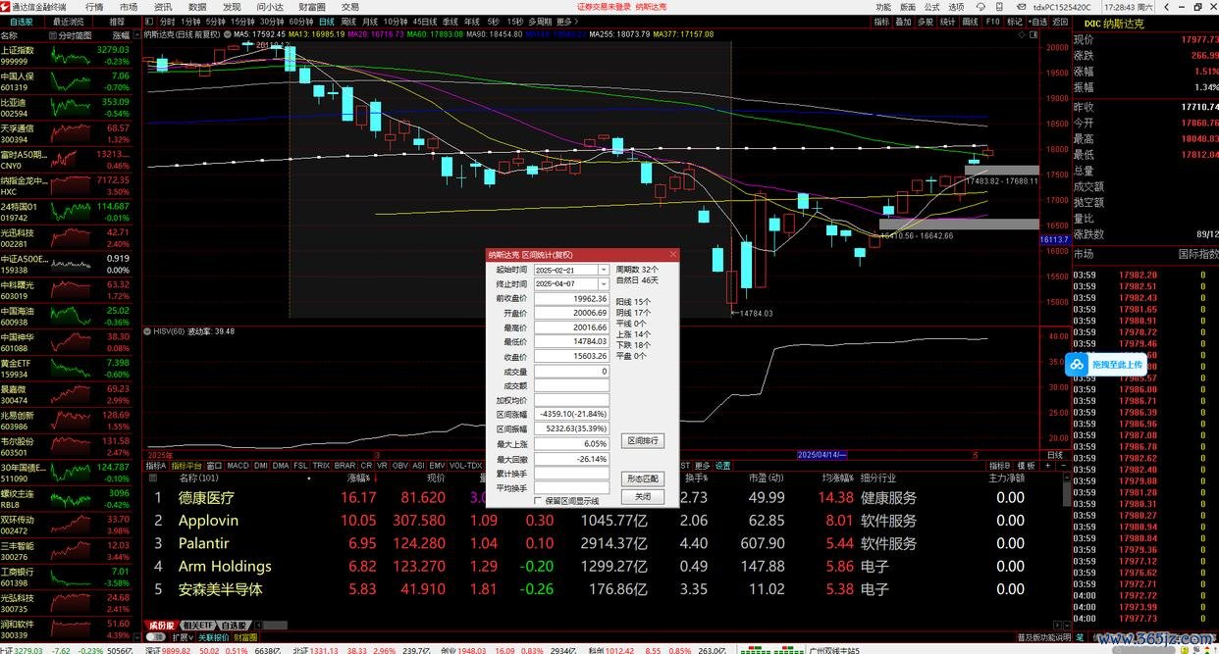Select the MACD indicator tab
1219x654 pixels.
pyautogui.click(x=238, y=466)
